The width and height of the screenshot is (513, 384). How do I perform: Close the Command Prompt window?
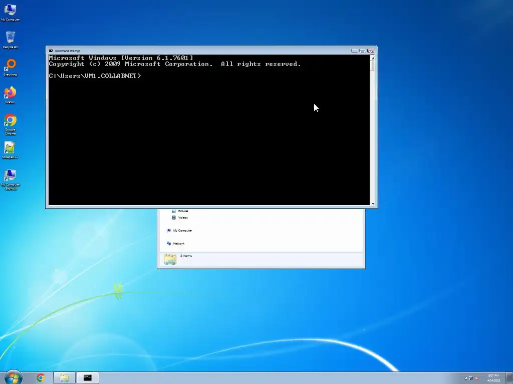(x=371, y=50)
